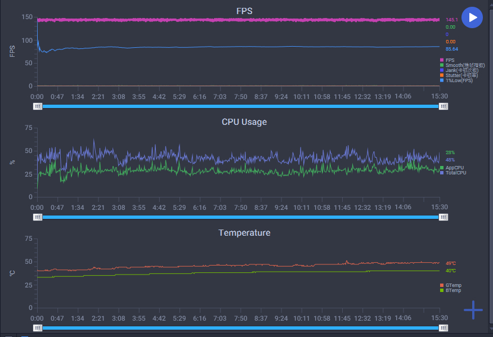Click right handle of FPS range slider
This screenshot has height=337, width=493.
(x=443, y=106)
